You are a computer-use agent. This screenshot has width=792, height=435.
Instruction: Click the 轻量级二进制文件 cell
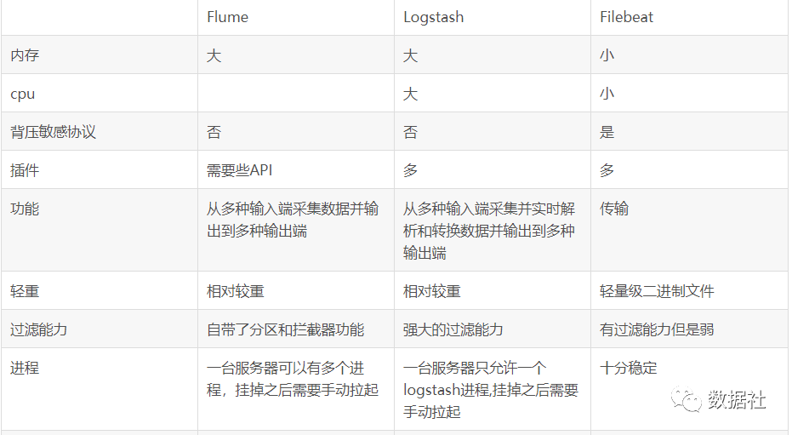click(x=657, y=291)
